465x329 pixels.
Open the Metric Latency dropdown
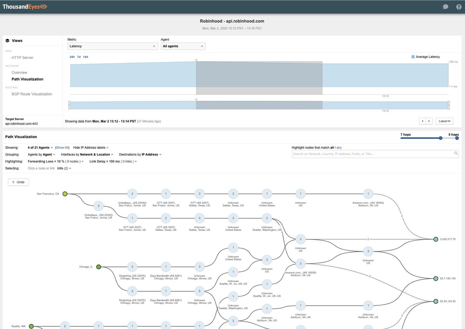pyautogui.click(x=113, y=46)
